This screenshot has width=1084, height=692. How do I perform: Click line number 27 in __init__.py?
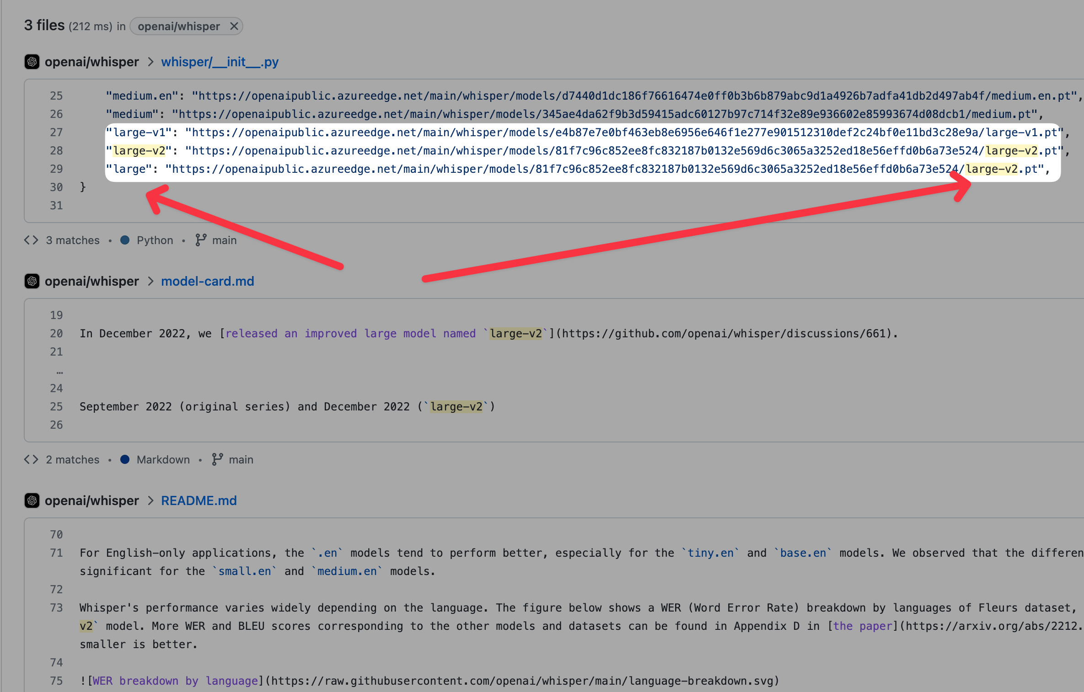coord(56,132)
